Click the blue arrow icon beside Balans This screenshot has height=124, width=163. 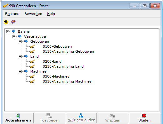point(13,31)
